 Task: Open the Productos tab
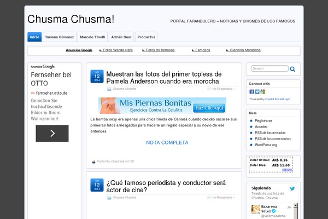146,37
